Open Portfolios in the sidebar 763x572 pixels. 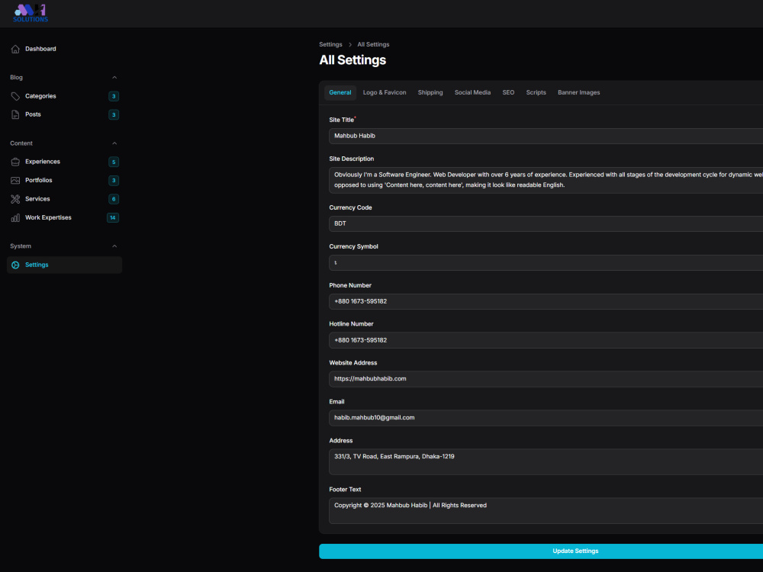[x=64, y=181]
